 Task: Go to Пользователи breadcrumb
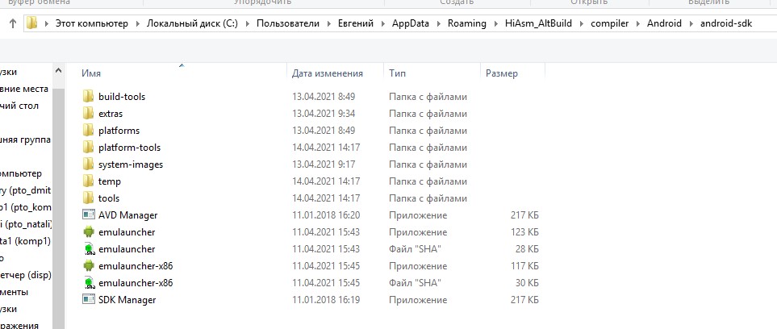point(288,23)
